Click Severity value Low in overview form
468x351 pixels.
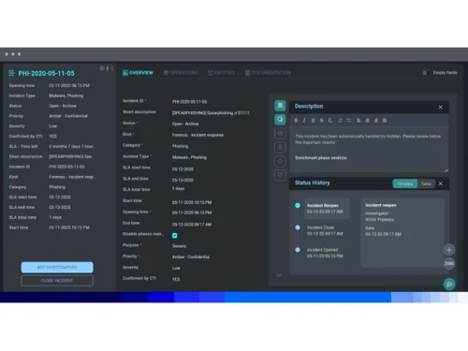tap(176, 268)
